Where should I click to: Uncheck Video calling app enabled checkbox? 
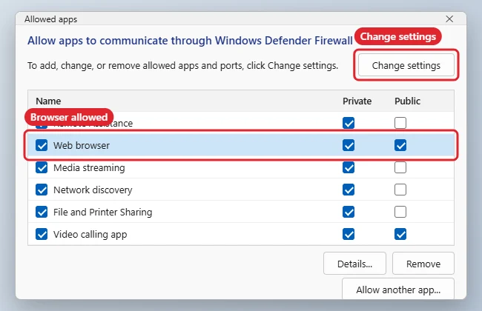pyautogui.click(x=42, y=234)
